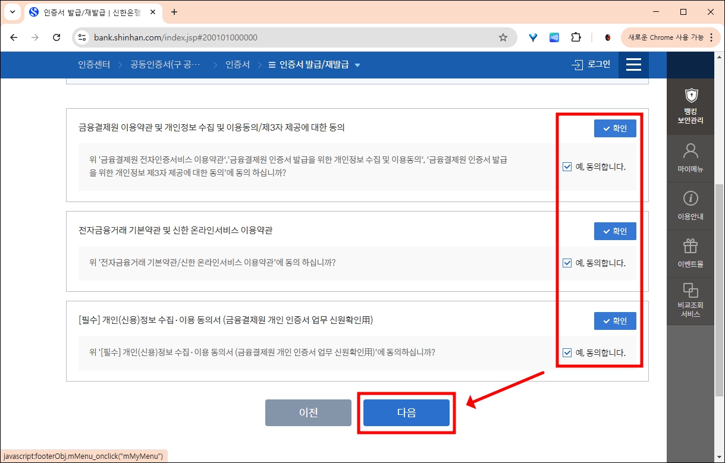
Task: Select the 인증서 발급/재발급 browser tab
Action: [x=83, y=12]
